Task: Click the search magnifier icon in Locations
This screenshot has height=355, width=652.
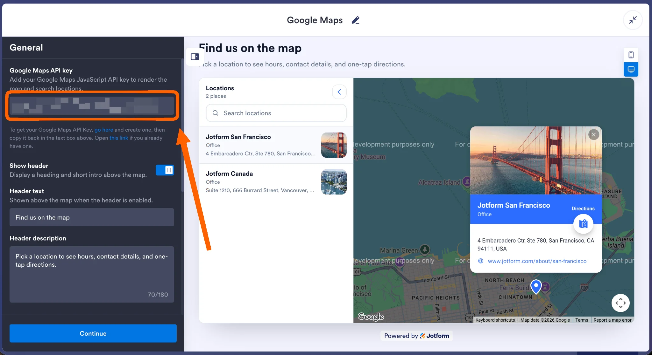Action: (216, 113)
